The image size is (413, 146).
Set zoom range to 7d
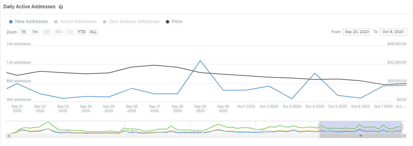click(23, 32)
